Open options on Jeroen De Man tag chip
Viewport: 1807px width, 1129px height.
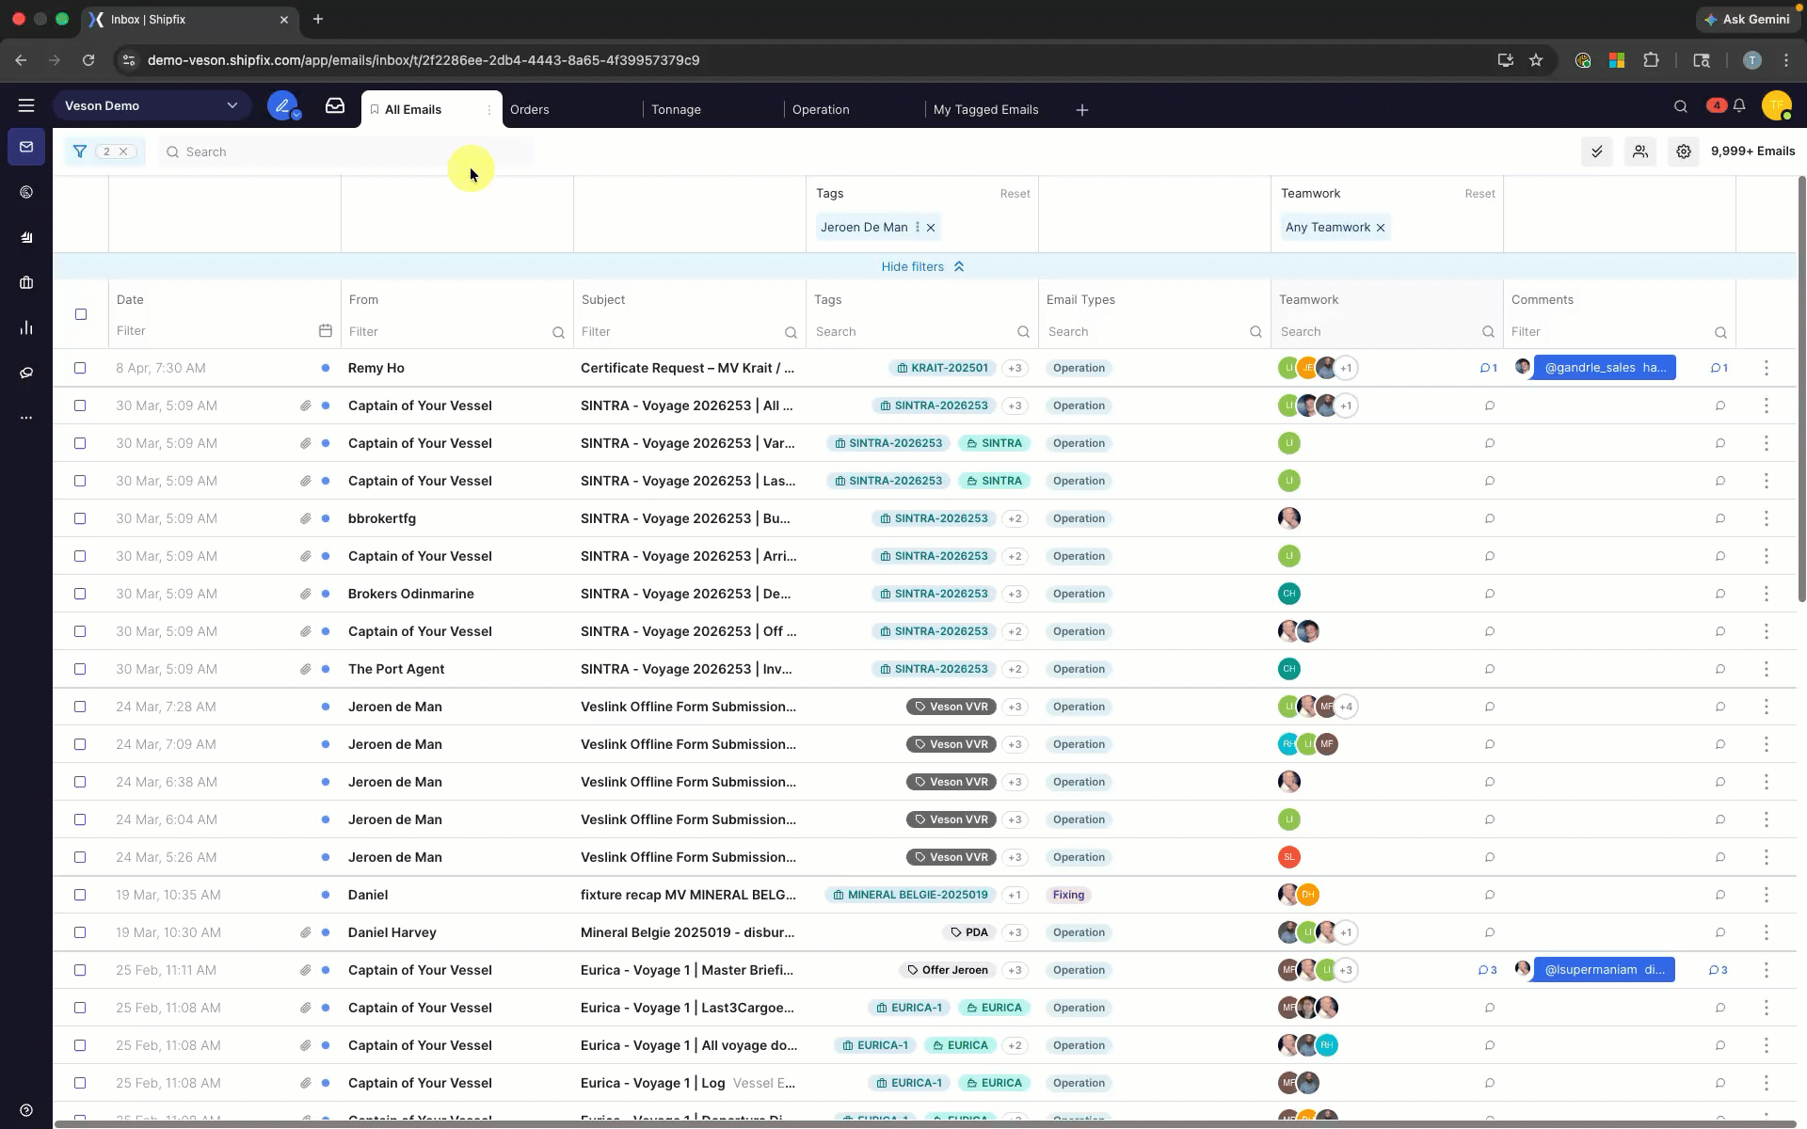click(918, 228)
